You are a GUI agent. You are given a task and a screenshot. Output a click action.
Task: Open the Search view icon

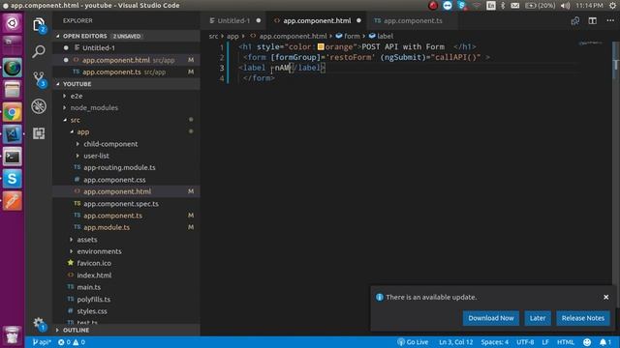pyautogui.click(x=39, y=51)
